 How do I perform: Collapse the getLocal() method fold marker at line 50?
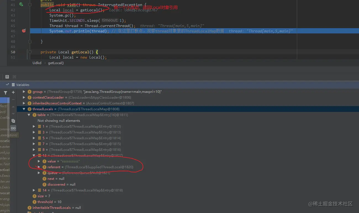(x=30, y=52)
